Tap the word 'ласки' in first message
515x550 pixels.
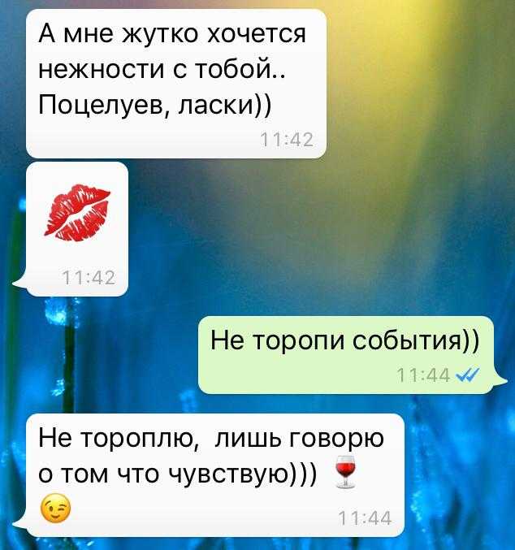coord(216,105)
